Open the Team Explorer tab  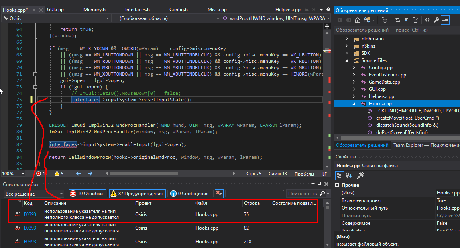point(425,145)
